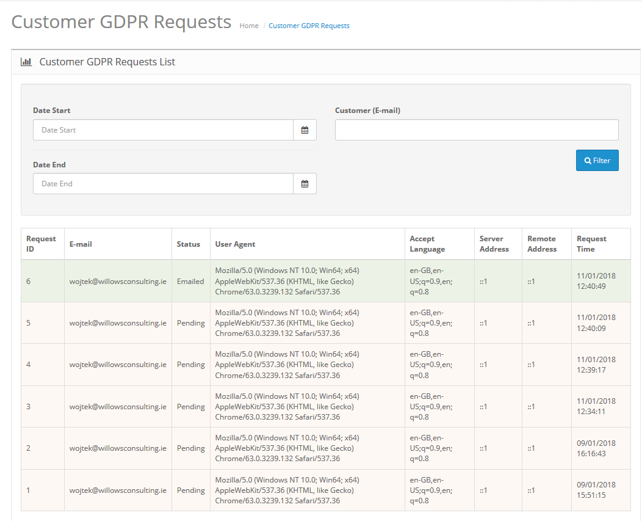Focus the Date Start input field

pyautogui.click(x=164, y=130)
